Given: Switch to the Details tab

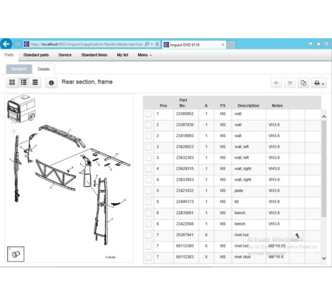Looking at the screenshot, I should coord(44,69).
